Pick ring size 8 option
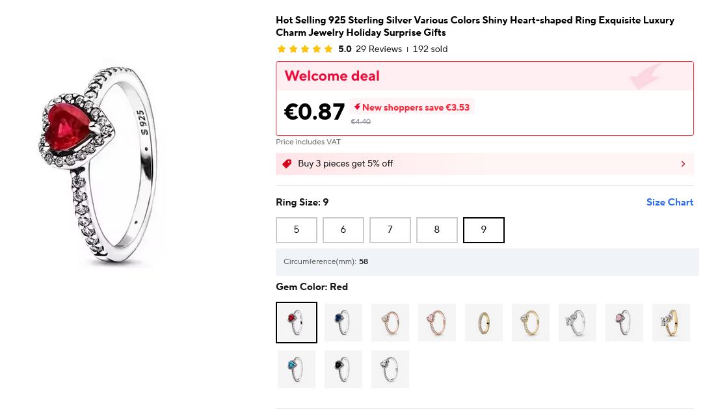 [x=437, y=230]
